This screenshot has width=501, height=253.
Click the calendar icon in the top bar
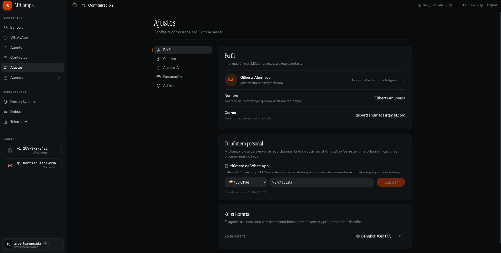420,5
